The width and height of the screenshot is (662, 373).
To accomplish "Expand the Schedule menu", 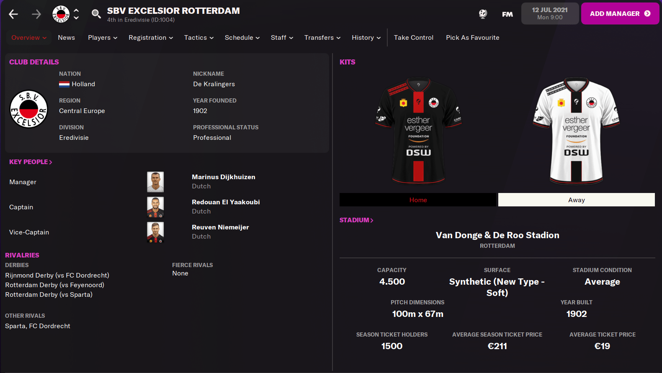I will (x=242, y=38).
